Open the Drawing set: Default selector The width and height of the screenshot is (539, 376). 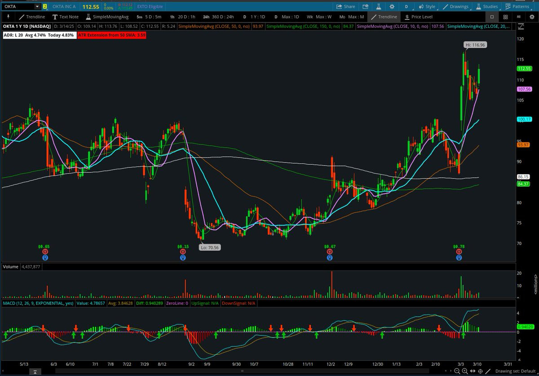tap(516, 371)
